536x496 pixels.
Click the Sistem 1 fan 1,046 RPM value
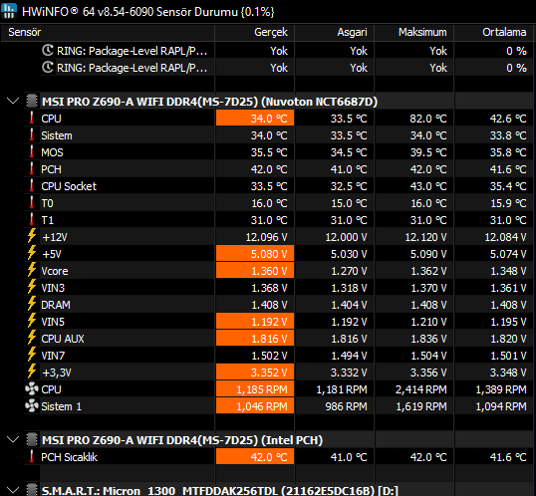255,406
